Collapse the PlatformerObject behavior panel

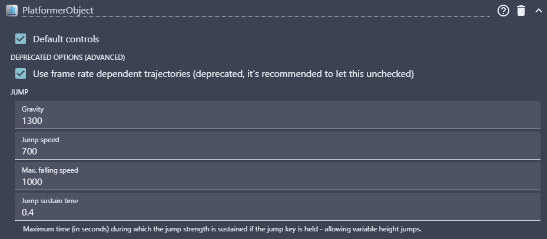[x=538, y=11]
